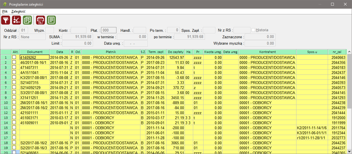Click the Dokument column header
The width and height of the screenshot is (352, 154).
pyautogui.click(x=35, y=52)
